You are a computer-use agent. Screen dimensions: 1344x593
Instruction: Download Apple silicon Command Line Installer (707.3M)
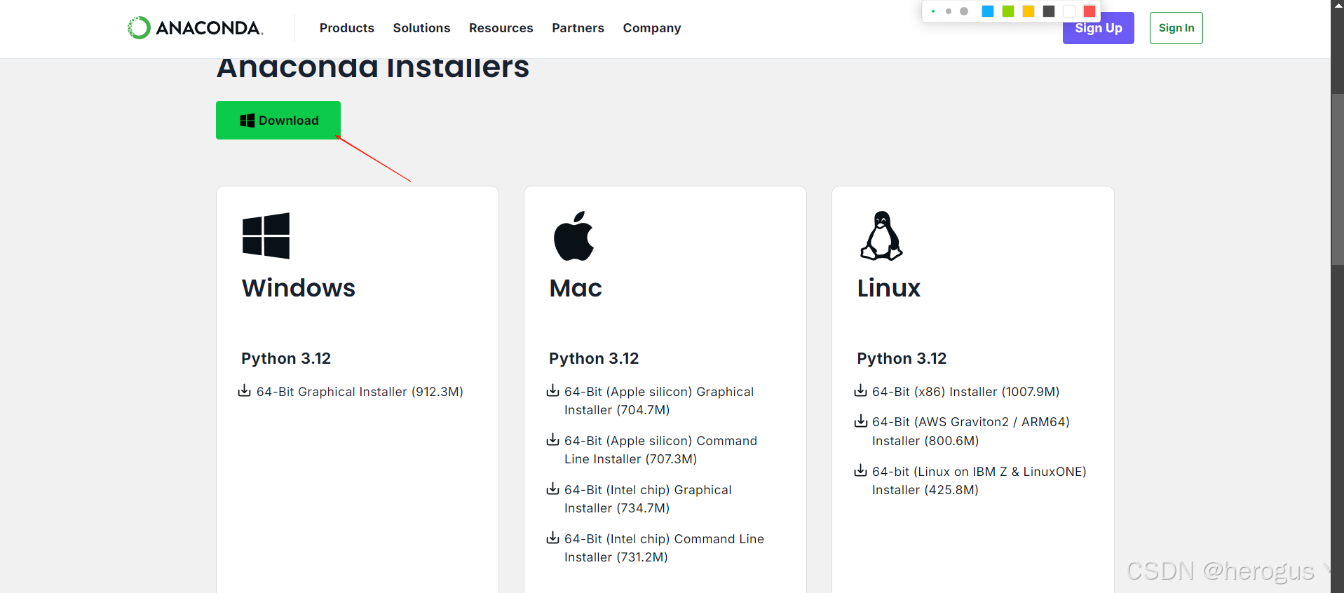[x=660, y=450]
